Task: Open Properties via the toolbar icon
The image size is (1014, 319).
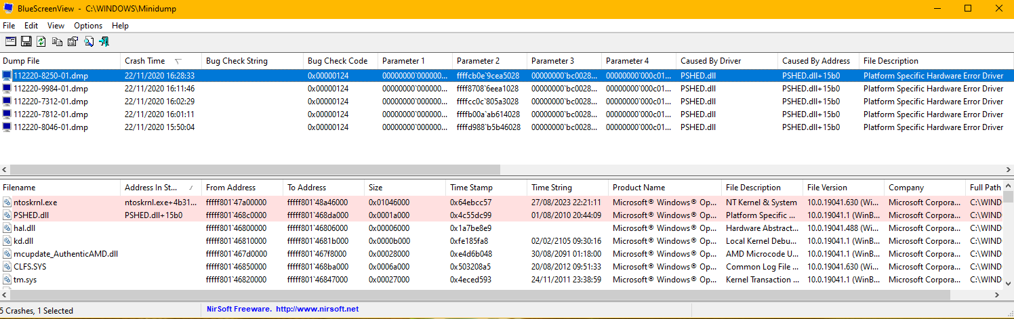Action: [73, 41]
